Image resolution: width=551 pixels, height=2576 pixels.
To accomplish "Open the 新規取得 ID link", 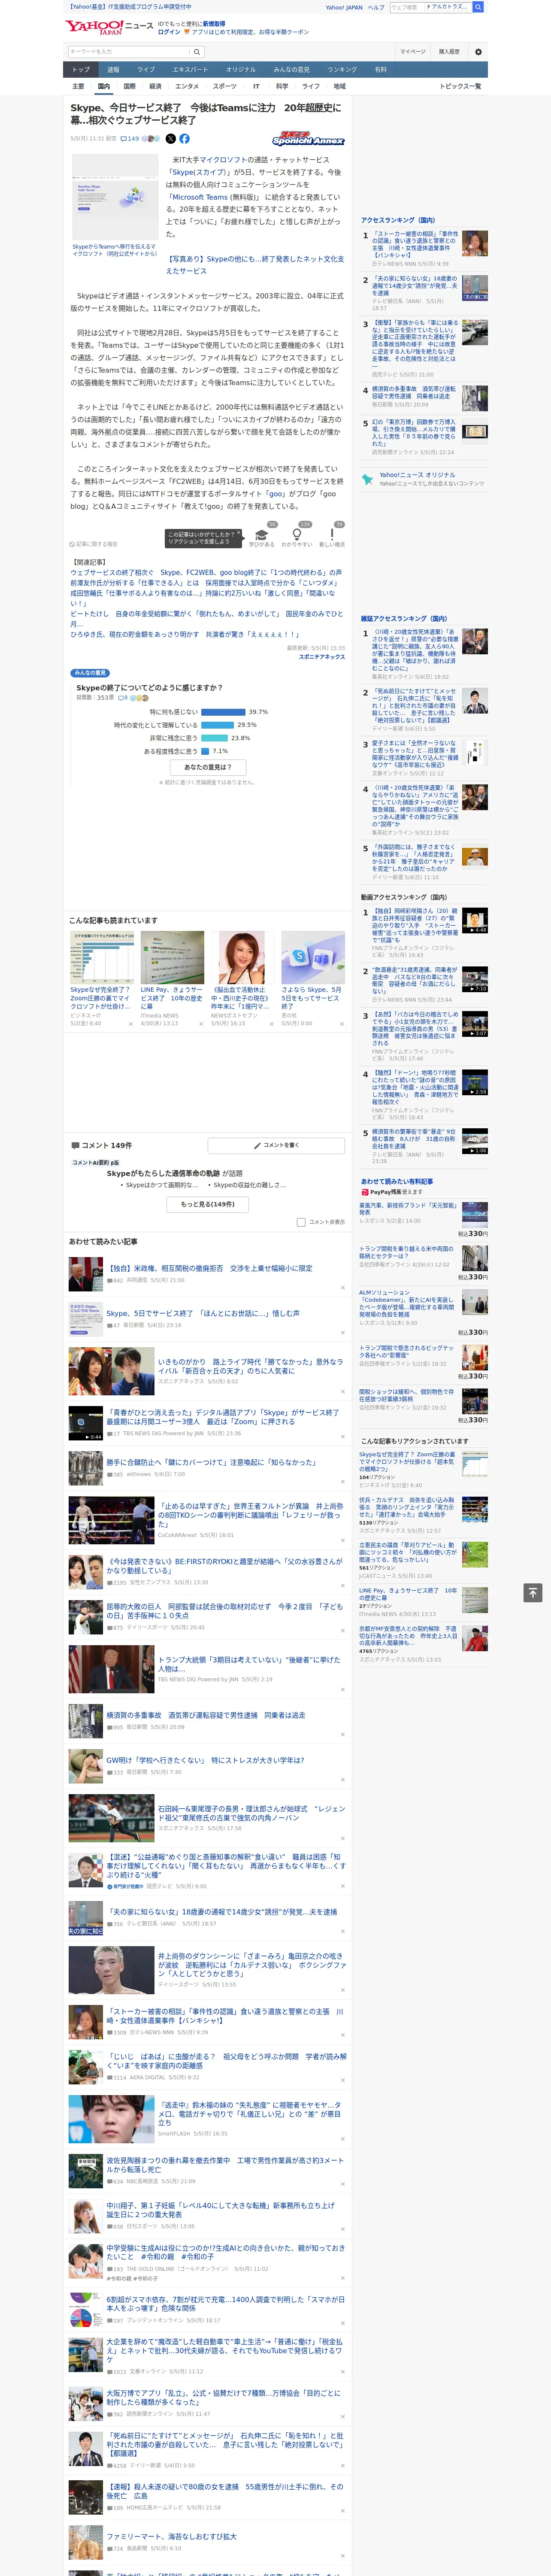I will pyautogui.click(x=214, y=24).
